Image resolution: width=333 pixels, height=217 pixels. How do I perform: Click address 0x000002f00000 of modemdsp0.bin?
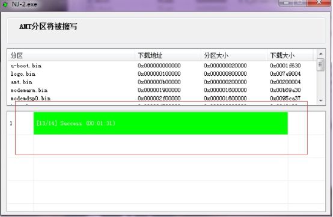(x=159, y=99)
